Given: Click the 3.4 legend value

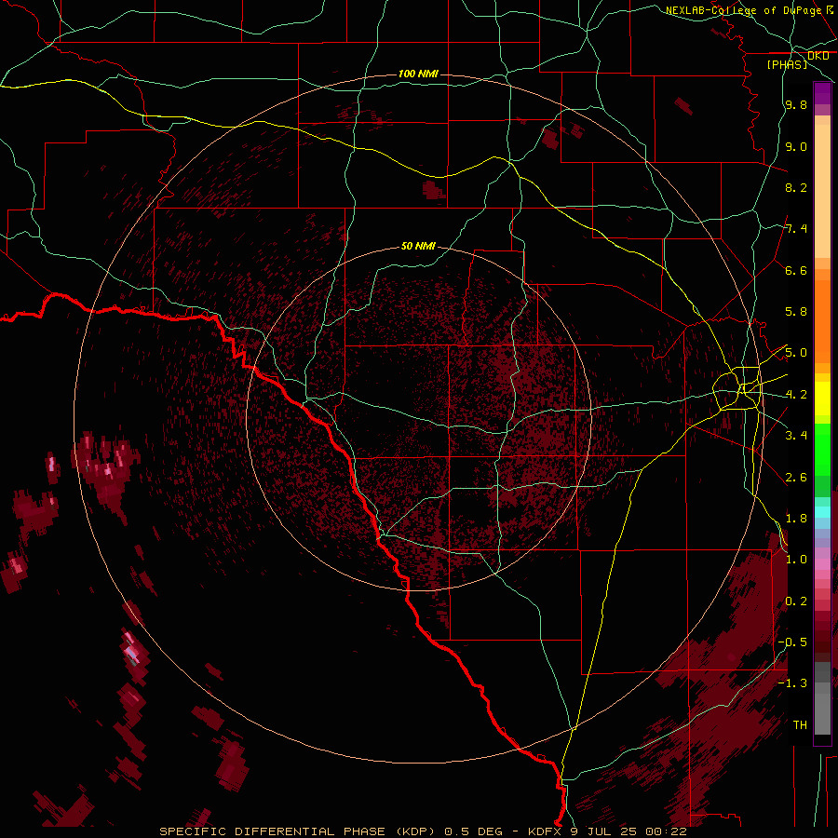Looking at the screenshot, I should pos(796,436).
